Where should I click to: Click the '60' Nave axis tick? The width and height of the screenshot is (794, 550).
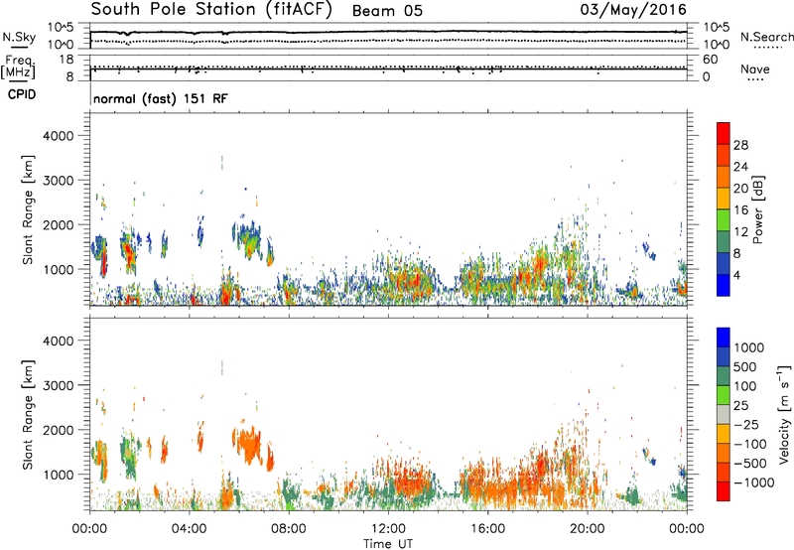coord(711,60)
